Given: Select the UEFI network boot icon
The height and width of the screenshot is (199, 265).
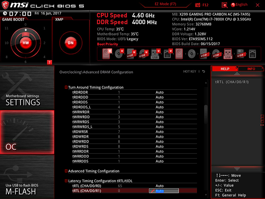Looking at the screenshot, I should coord(168,54).
